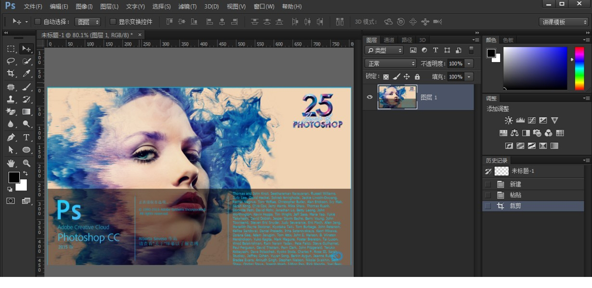Viewport: 592px width, 288px height.
Task: Add Brightness/Contrast adjustment
Action: point(509,120)
